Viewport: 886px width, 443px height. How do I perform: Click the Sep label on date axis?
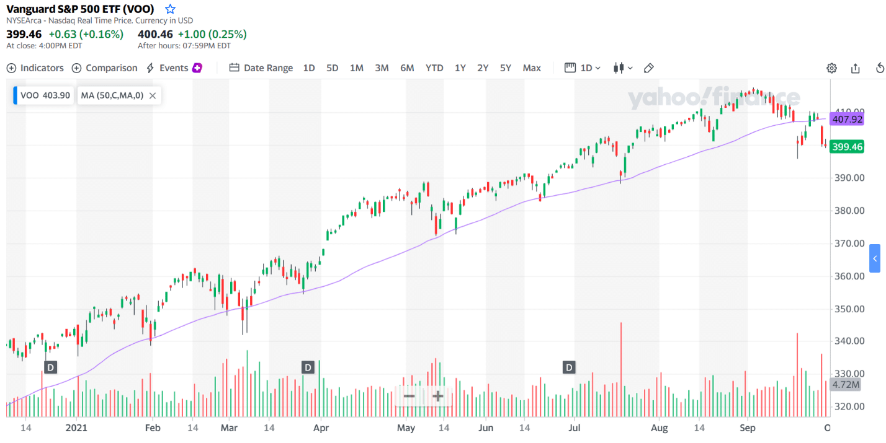747,428
